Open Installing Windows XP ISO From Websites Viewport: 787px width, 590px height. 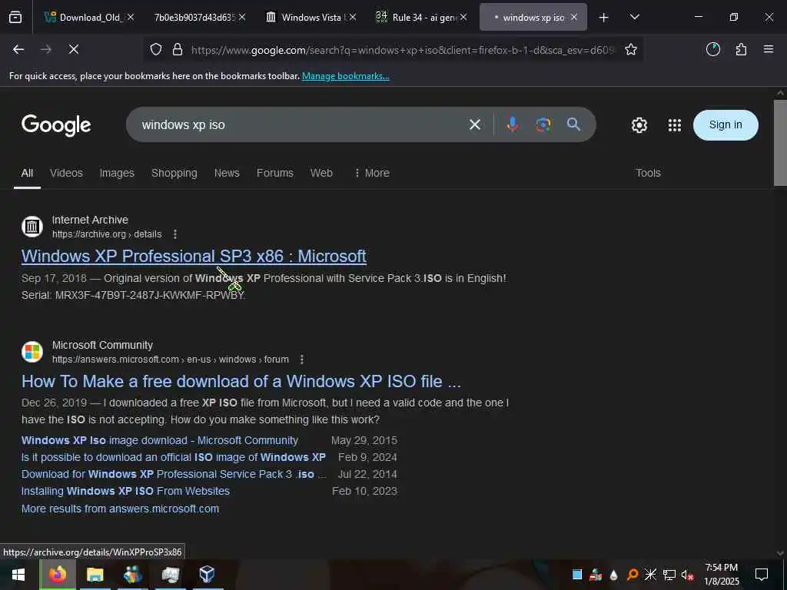point(125,491)
